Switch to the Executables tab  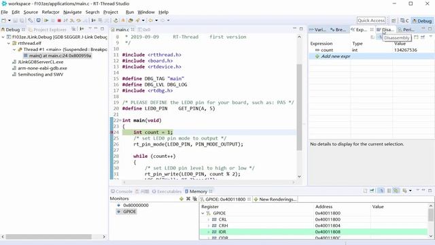167,191
